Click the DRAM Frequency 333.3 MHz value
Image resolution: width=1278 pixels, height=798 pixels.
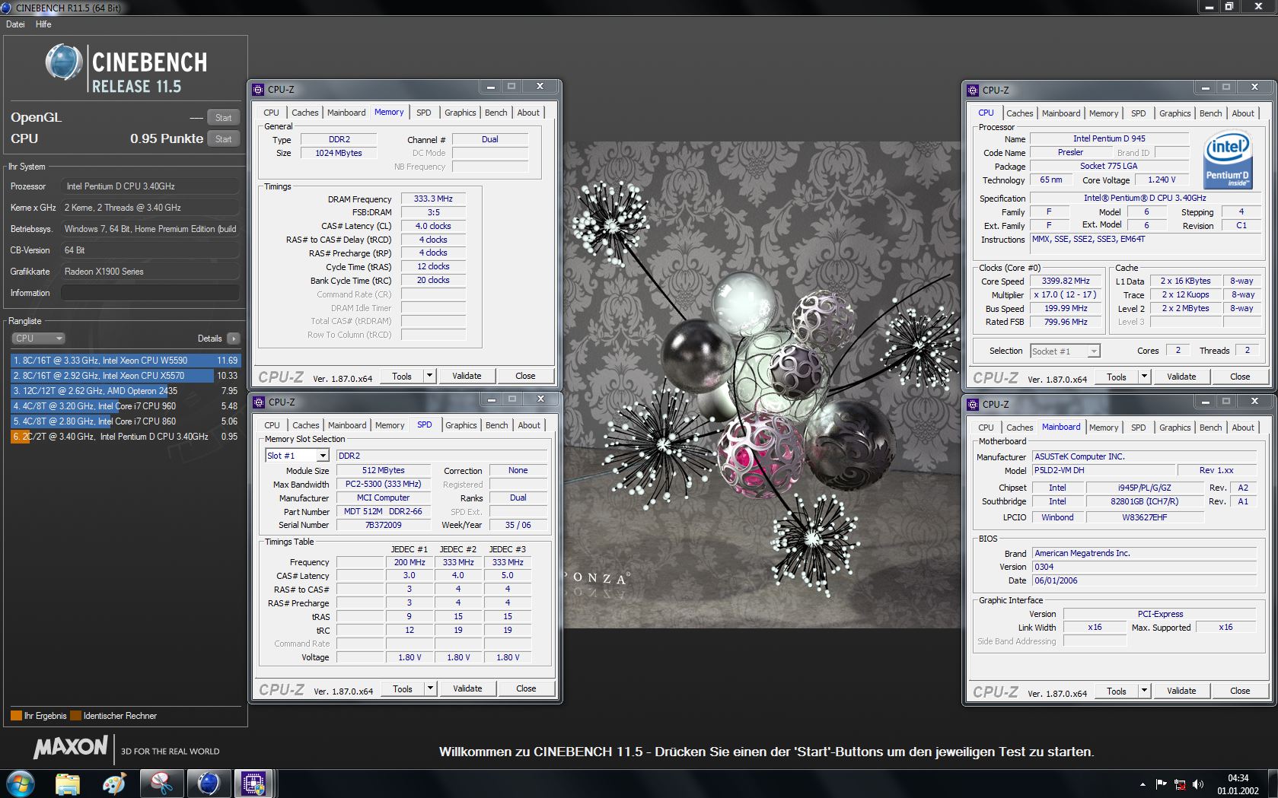coord(433,199)
